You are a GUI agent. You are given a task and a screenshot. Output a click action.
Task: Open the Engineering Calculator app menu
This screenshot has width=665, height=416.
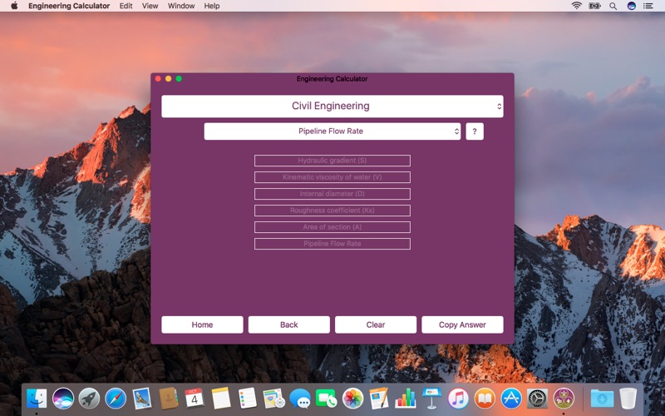click(69, 6)
